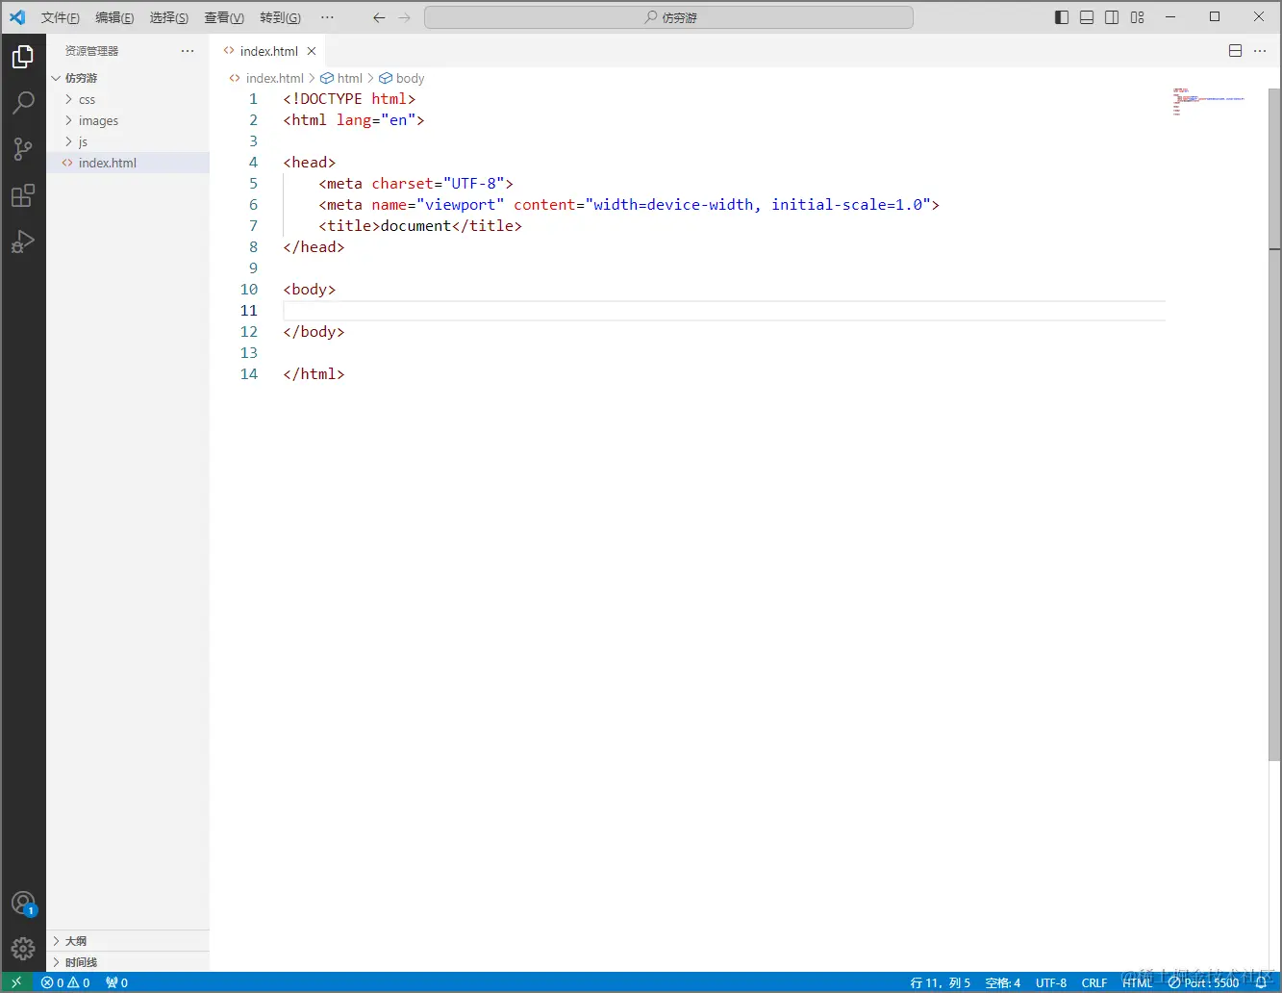Image resolution: width=1282 pixels, height=993 pixels.
Task: Click the 仿穷游 command search box
Action: click(668, 17)
